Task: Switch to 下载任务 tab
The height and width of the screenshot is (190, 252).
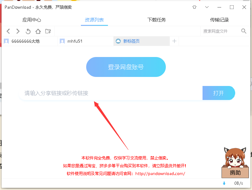Action: point(156,20)
